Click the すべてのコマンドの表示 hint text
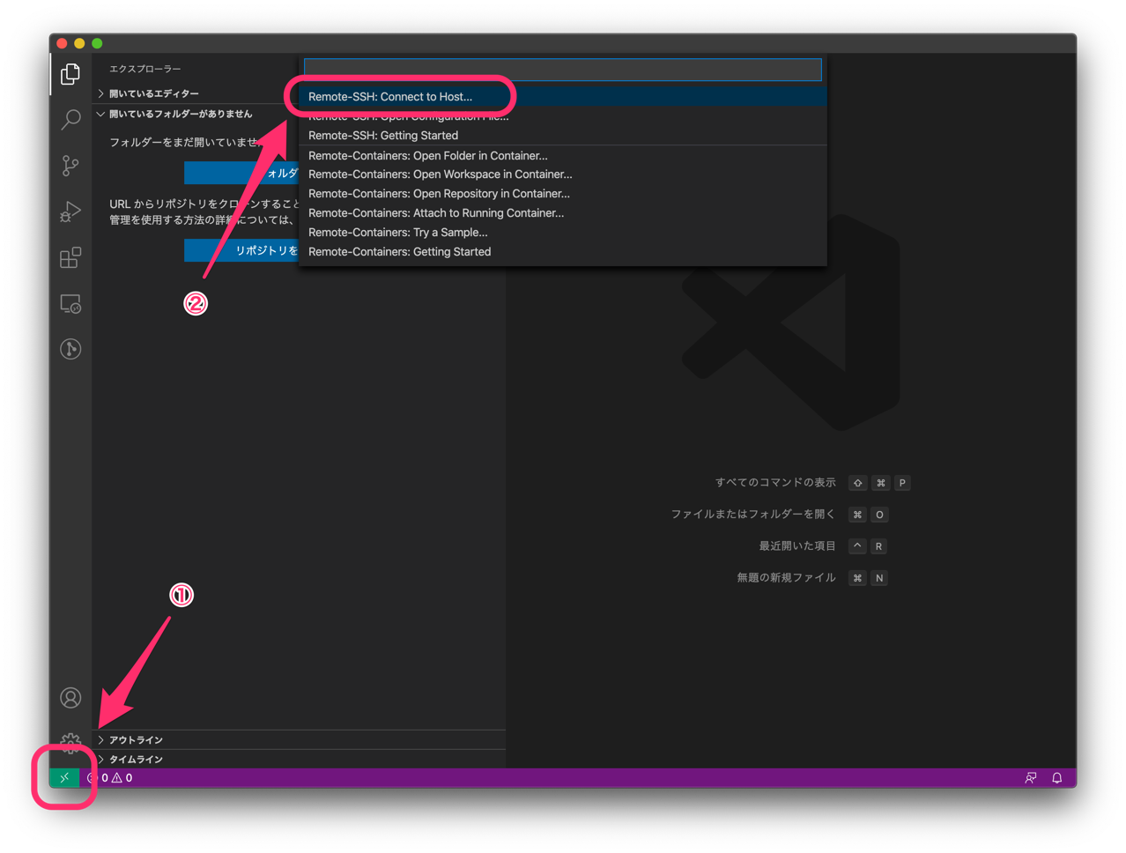Screen dimensions: 1126x853 click(x=775, y=483)
